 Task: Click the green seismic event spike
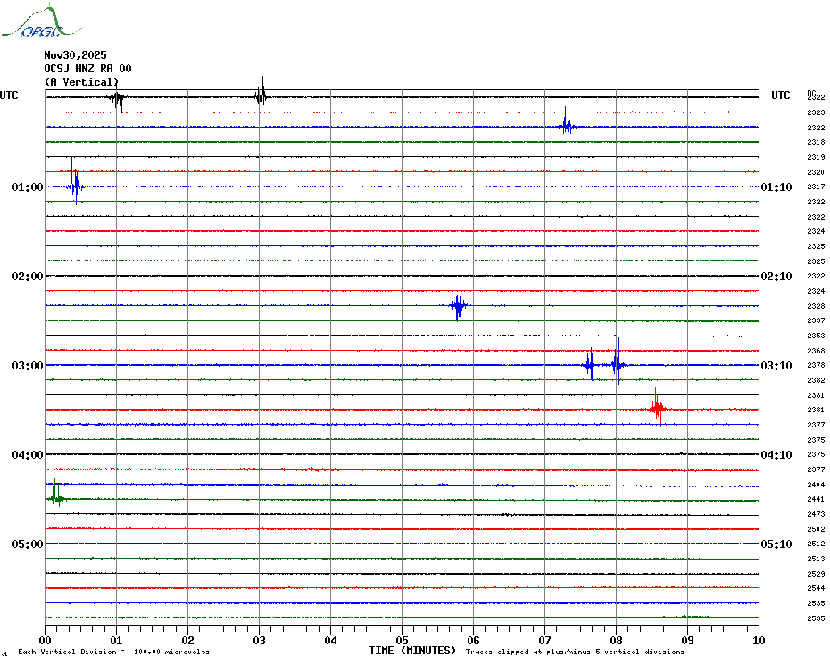tap(55, 497)
